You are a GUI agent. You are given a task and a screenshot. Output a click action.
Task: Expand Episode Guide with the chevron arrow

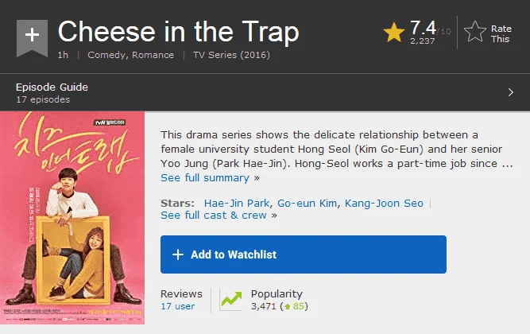pos(510,92)
